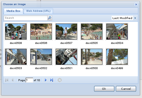Click the dscn0506 file name label
This screenshot has height=98, width=142.
point(41,43)
